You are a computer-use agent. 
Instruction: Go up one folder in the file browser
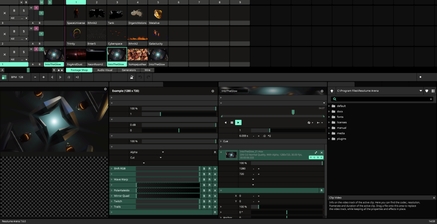[x=332, y=91]
